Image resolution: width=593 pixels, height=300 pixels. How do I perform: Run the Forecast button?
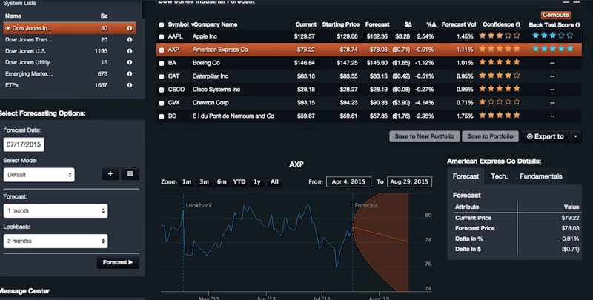(x=118, y=263)
